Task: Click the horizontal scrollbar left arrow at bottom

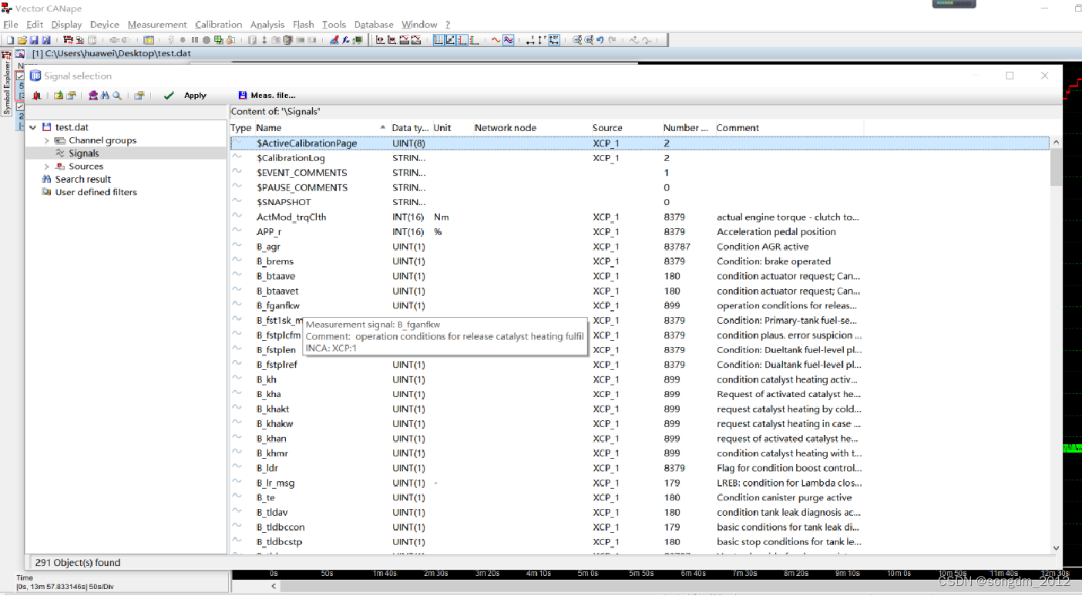Action: pyautogui.click(x=274, y=586)
